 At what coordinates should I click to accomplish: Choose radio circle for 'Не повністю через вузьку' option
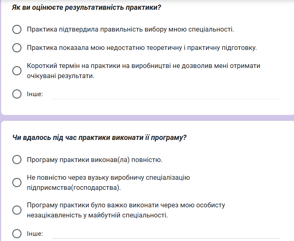(x=17, y=183)
